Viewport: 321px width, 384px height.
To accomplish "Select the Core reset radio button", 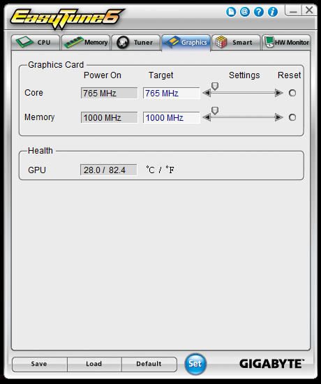I will click(x=292, y=93).
